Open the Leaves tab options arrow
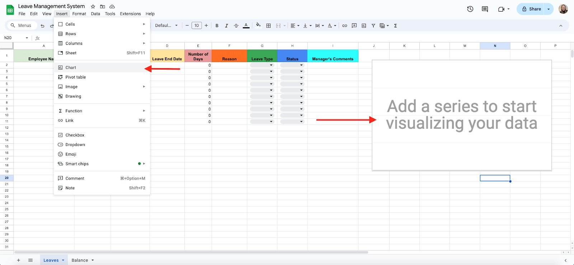Image resolution: width=574 pixels, height=265 pixels. (63, 260)
